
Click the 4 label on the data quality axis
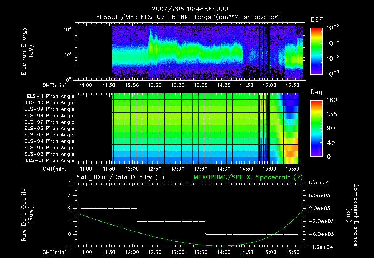pos(70,183)
